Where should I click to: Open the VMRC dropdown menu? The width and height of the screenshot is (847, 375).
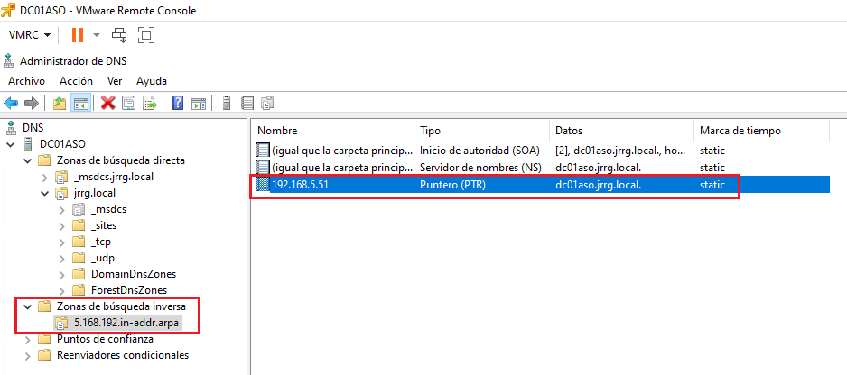tap(31, 36)
